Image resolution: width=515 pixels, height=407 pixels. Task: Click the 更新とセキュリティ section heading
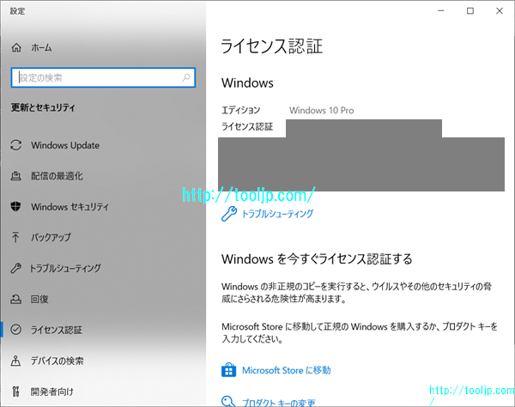(43, 107)
